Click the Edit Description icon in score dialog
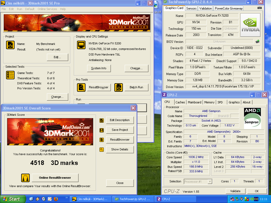The height and width of the screenshot is (203, 271). pyautogui.click(x=102, y=121)
